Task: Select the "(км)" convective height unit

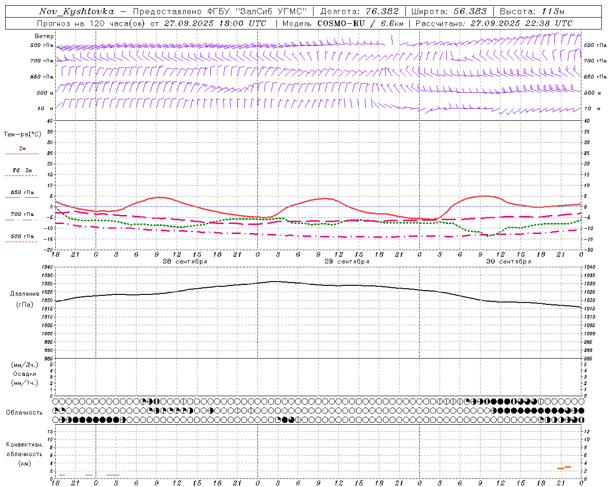Action: (24, 463)
